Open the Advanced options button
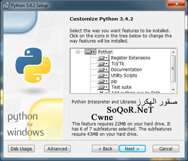188x161 pixels. pyautogui.click(x=57, y=149)
